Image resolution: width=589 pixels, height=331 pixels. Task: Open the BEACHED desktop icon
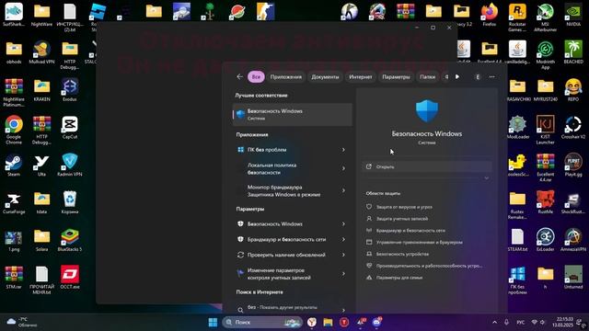pyautogui.click(x=573, y=52)
